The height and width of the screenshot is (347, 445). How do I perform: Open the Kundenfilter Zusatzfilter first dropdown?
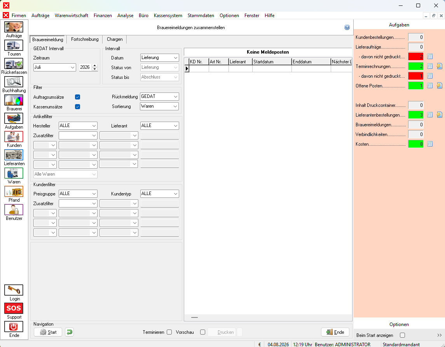click(x=78, y=204)
